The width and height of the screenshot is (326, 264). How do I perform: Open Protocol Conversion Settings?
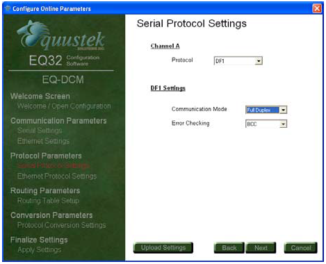click(62, 225)
